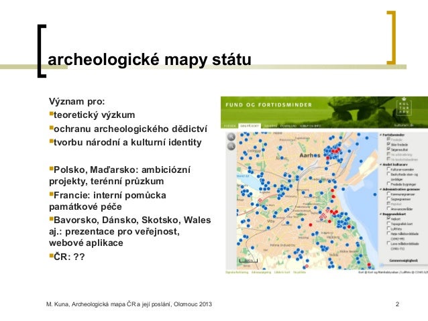The image size is (428, 321).
Task: Enable the Sognegrænser checkbox
Action: tap(388, 199)
